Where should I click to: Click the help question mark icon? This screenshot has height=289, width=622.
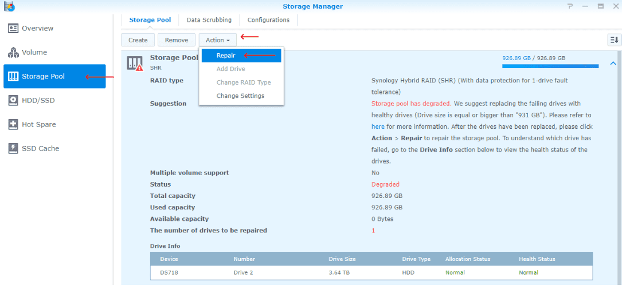coord(570,6)
